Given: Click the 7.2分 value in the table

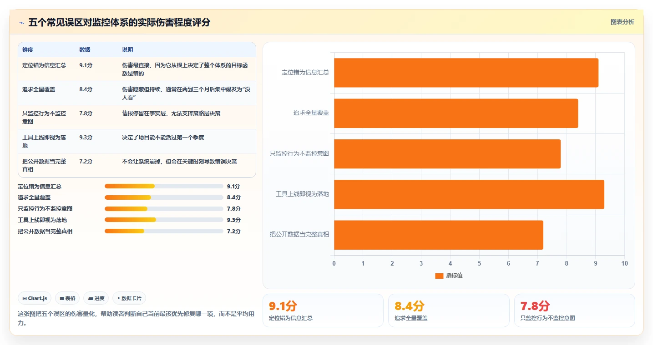Looking at the screenshot, I should click(x=86, y=161).
